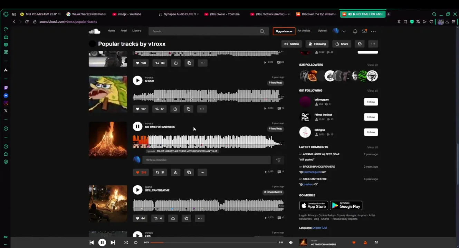This screenshot has width=459, height=248.
Task: Open Messenger in browser sidebar
Action: [6, 95]
